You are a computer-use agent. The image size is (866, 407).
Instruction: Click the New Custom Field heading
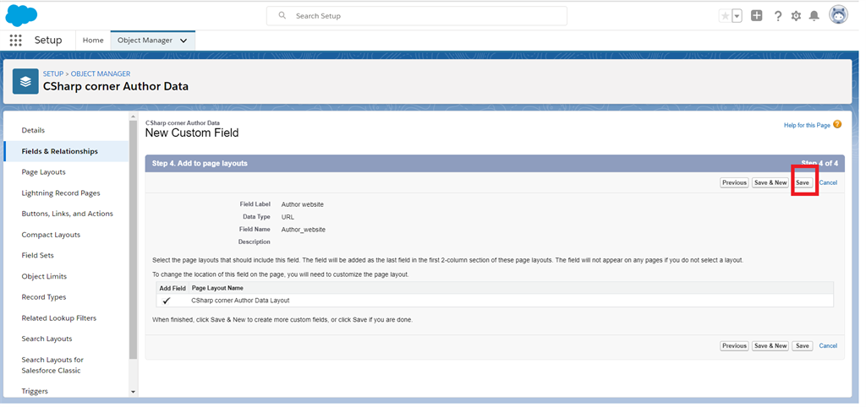[x=192, y=133]
